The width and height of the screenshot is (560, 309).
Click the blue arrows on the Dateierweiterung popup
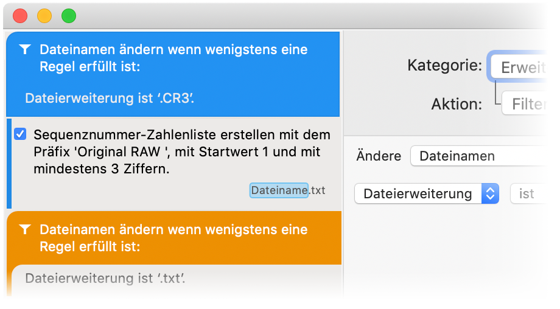click(x=490, y=193)
